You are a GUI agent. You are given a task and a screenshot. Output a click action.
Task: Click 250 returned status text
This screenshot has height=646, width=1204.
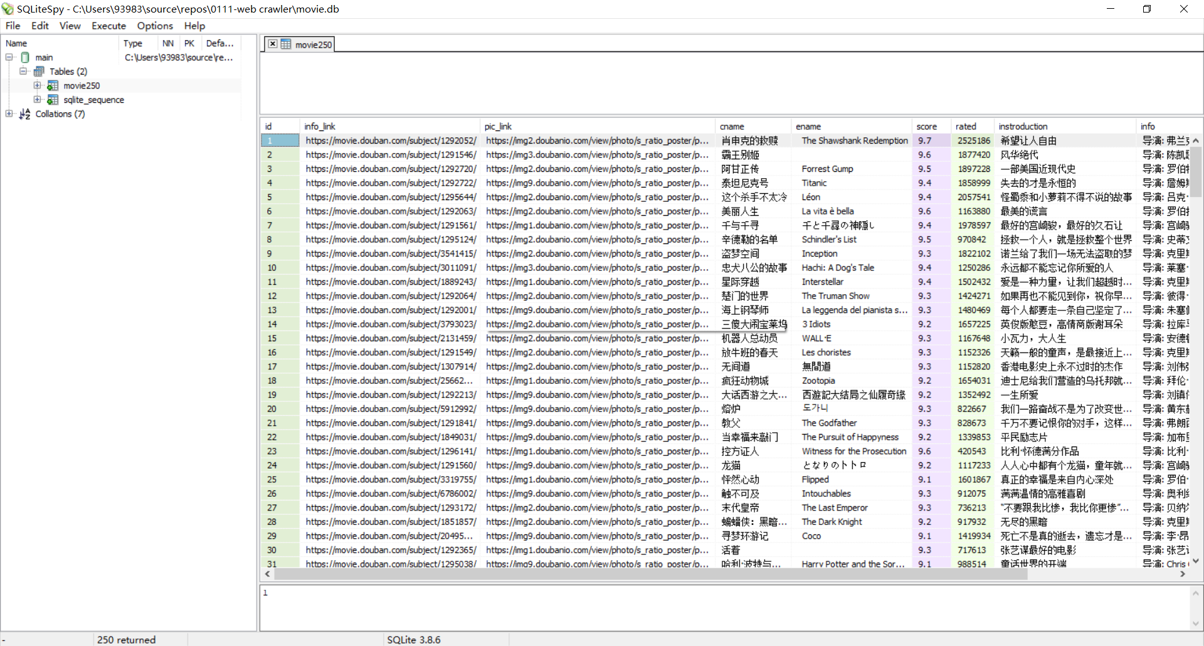point(126,640)
